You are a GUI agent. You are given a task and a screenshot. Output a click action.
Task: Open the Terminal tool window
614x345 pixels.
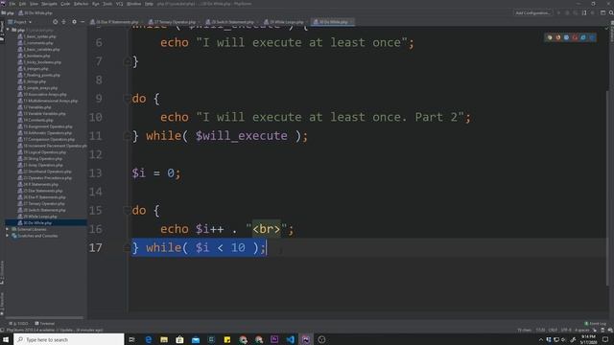pos(45,324)
